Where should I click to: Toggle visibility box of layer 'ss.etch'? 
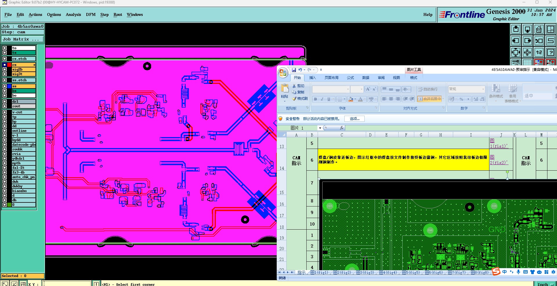[x=5, y=80]
